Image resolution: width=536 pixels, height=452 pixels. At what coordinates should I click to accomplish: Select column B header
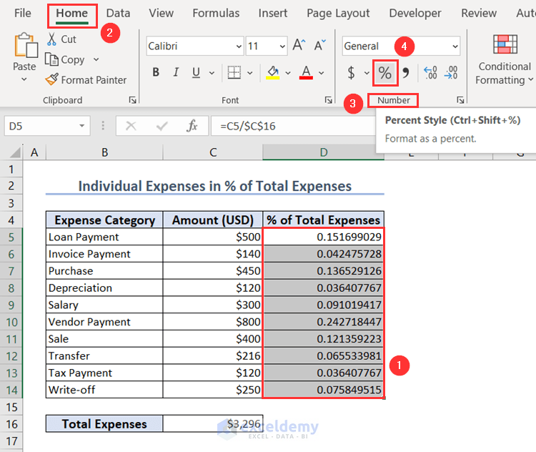tap(104, 152)
